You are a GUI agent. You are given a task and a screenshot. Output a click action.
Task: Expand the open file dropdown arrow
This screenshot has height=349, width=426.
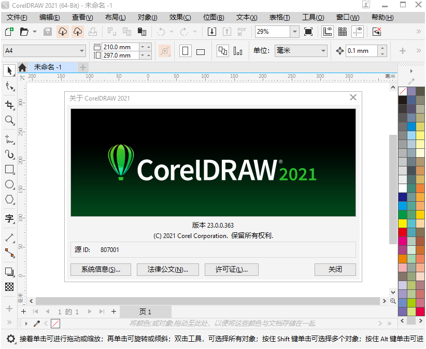coord(35,32)
